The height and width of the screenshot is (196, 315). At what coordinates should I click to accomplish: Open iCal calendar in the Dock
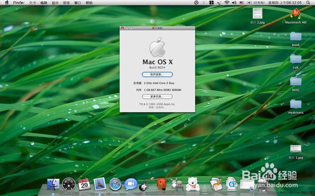coord(84,184)
